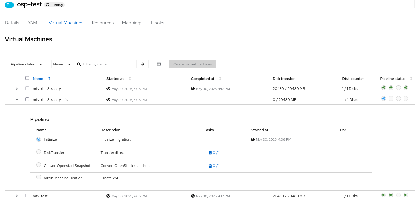The width and height of the screenshot is (415, 203).
Task: Click the Name column sort arrow
Action: pos(49,79)
